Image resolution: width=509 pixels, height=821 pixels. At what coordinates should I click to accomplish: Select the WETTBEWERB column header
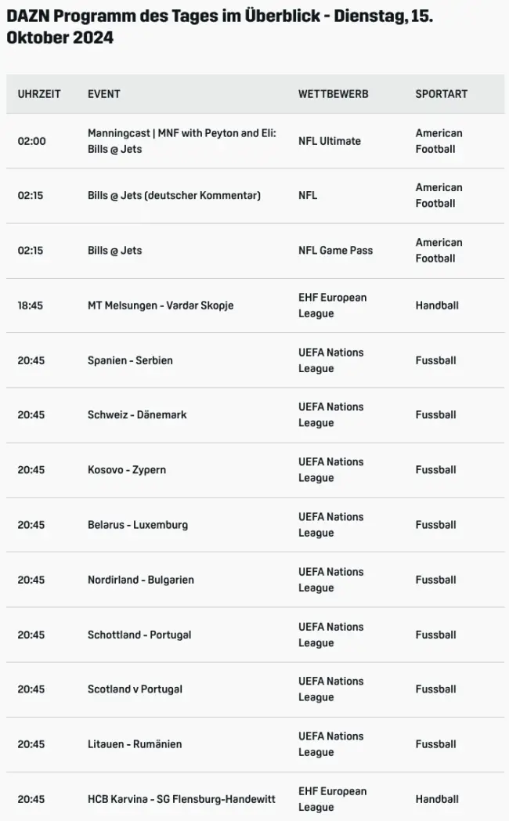pos(333,94)
